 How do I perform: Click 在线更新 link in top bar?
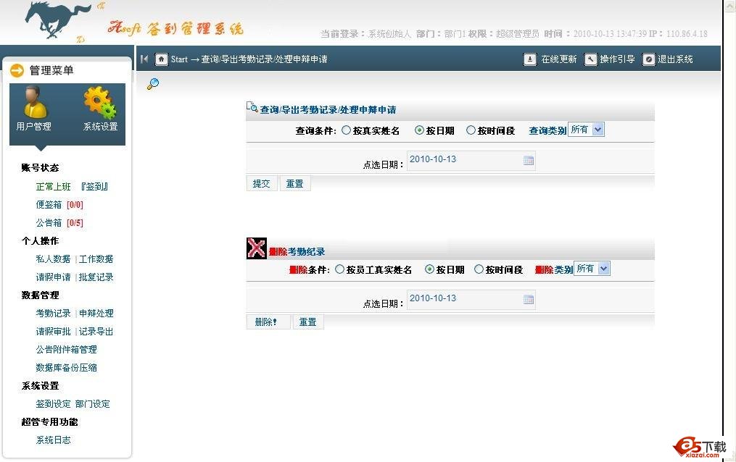click(x=558, y=59)
